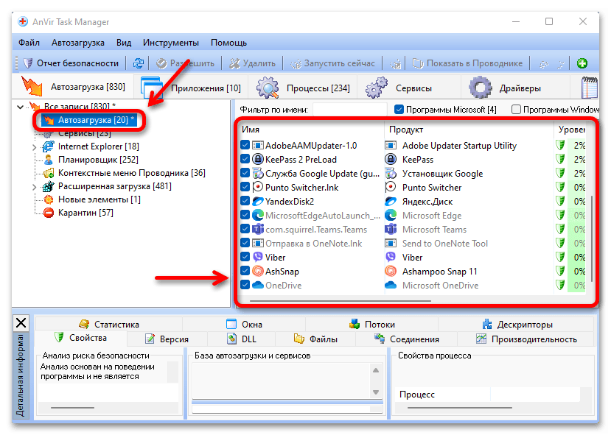Click the Filter by name input field
611x435 pixels.
350,110
